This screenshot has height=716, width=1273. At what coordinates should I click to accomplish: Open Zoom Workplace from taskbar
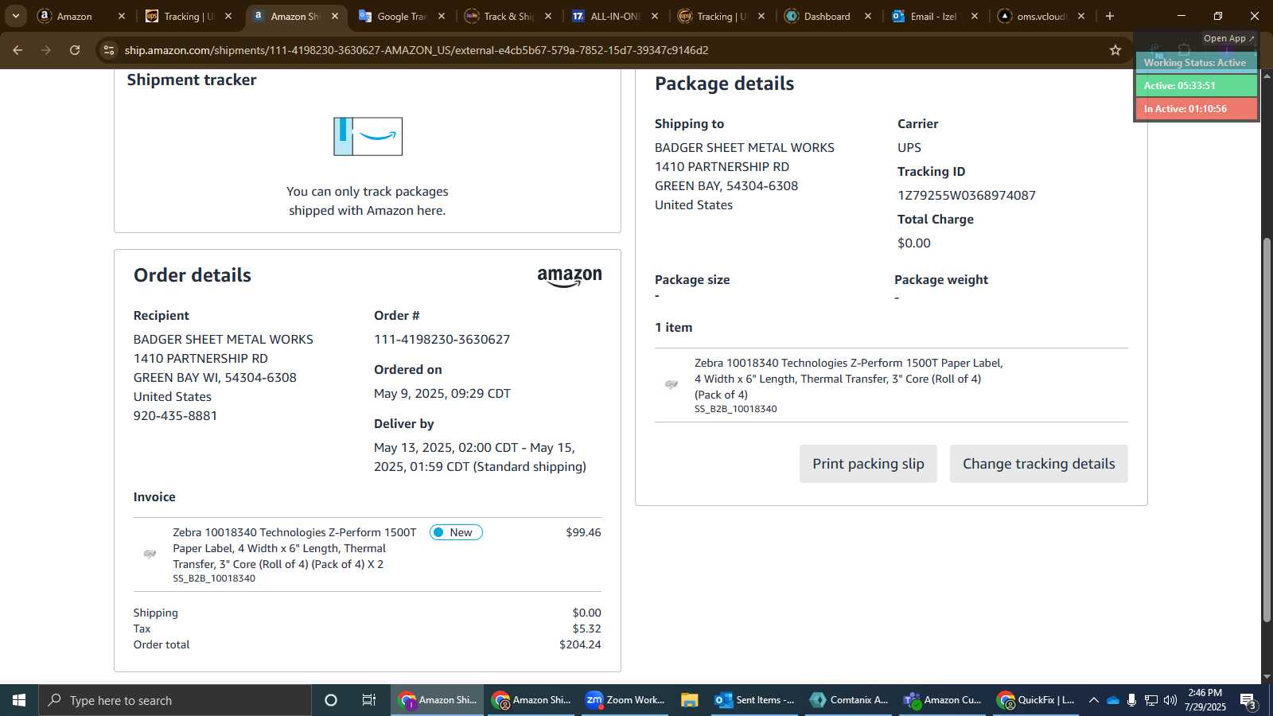tap(625, 700)
